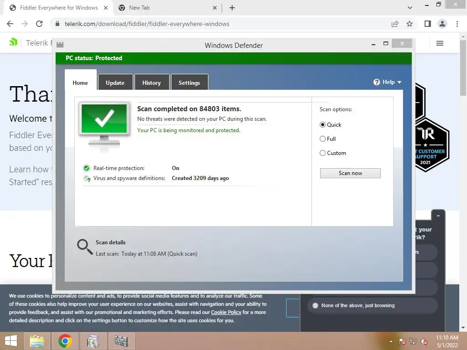Close the New Tab tab
The height and width of the screenshot is (350, 467).
pyautogui.click(x=215, y=8)
